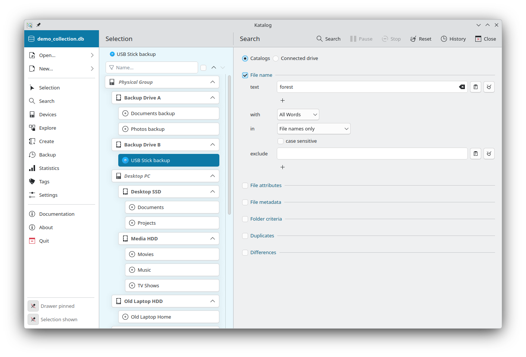Open the File names only dropdown
This screenshot has width=526, height=357.
point(314,129)
